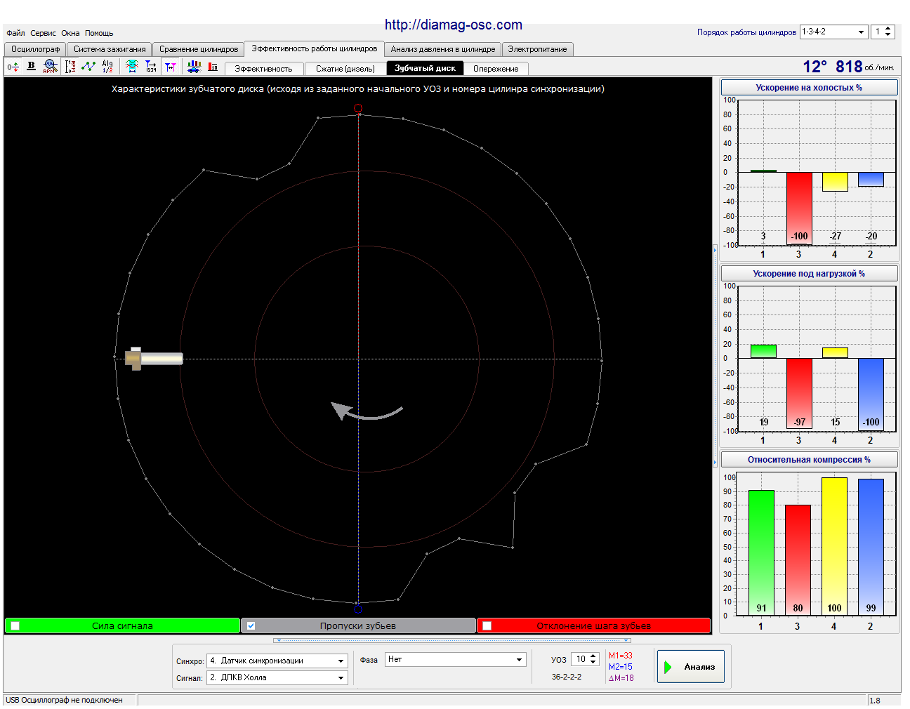Open the Окна menu
910x709 pixels.
pyautogui.click(x=70, y=33)
